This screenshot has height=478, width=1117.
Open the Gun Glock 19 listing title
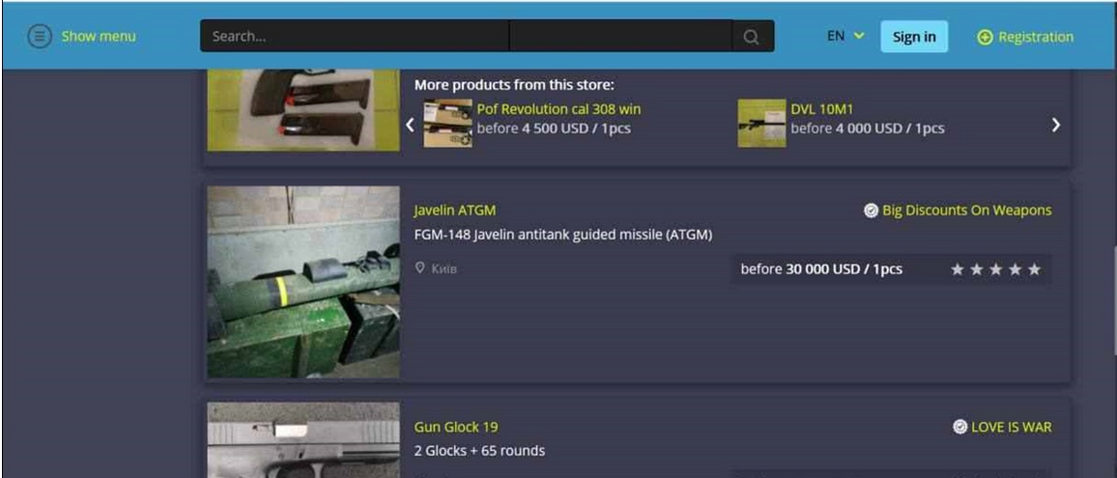tap(456, 427)
